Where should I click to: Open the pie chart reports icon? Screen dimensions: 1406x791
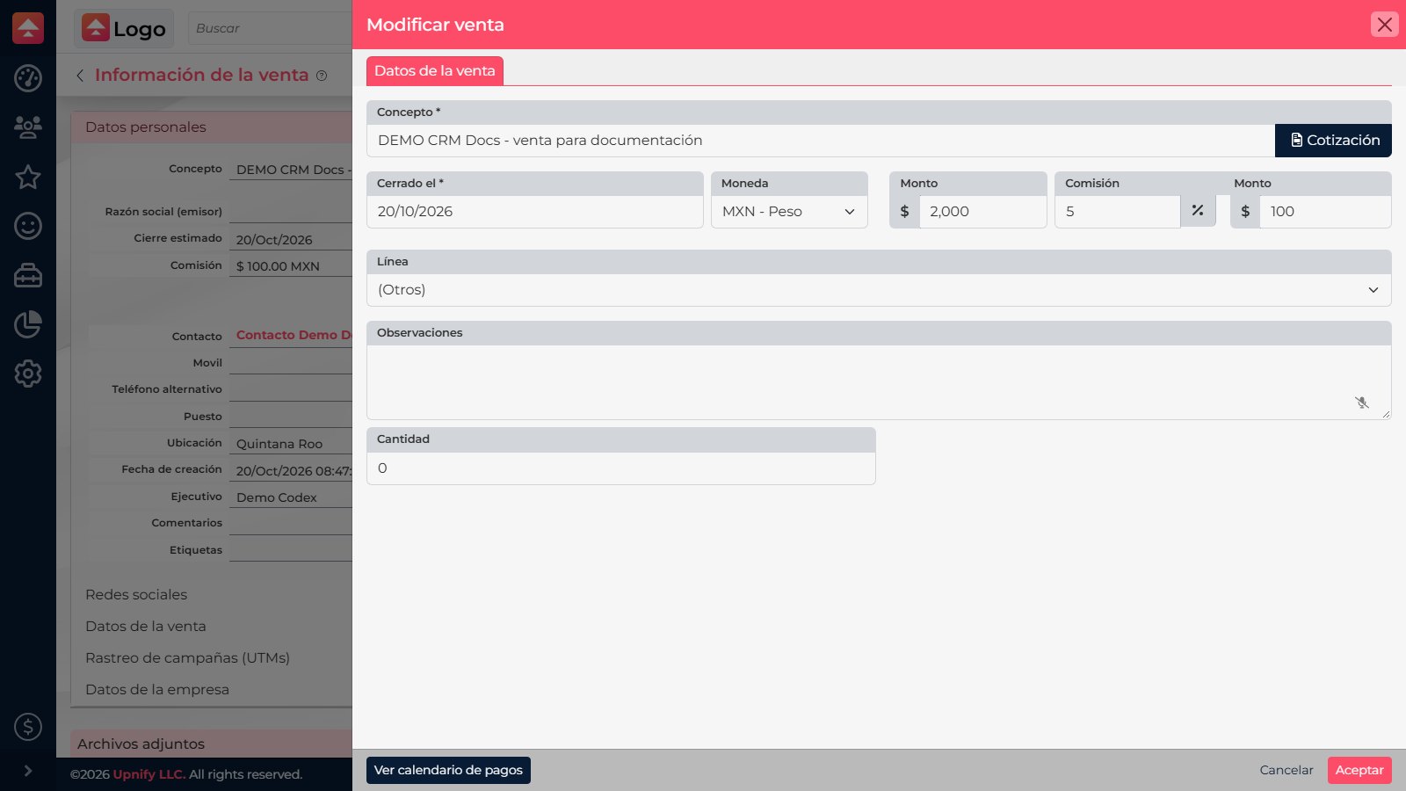(x=28, y=324)
